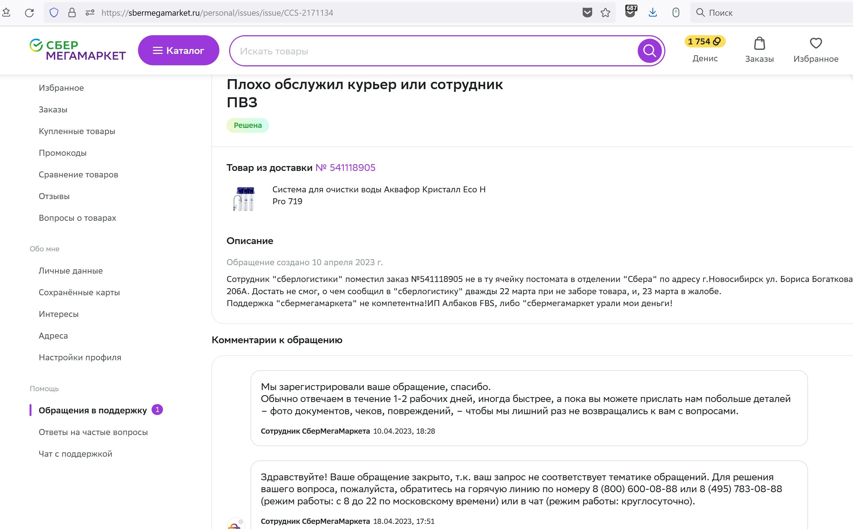Open Чат с поддержкой

coord(75,454)
